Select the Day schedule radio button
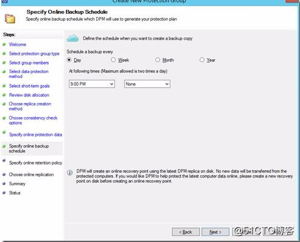Screen dimensions: 300x242 pyautogui.click(x=69, y=60)
